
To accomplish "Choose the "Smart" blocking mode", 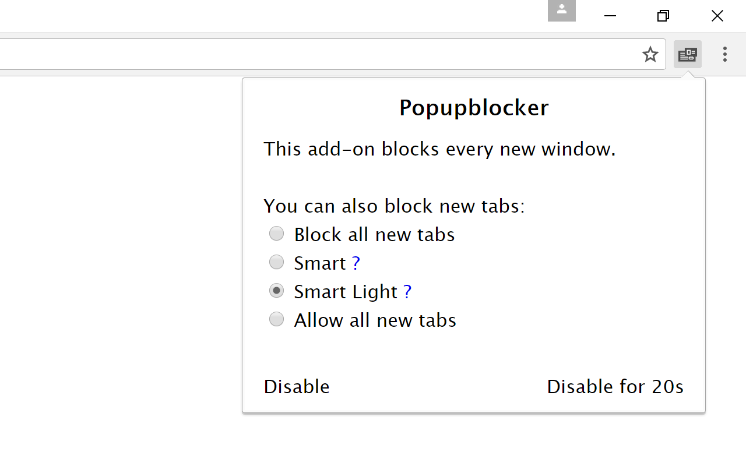I will (x=276, y=262).
